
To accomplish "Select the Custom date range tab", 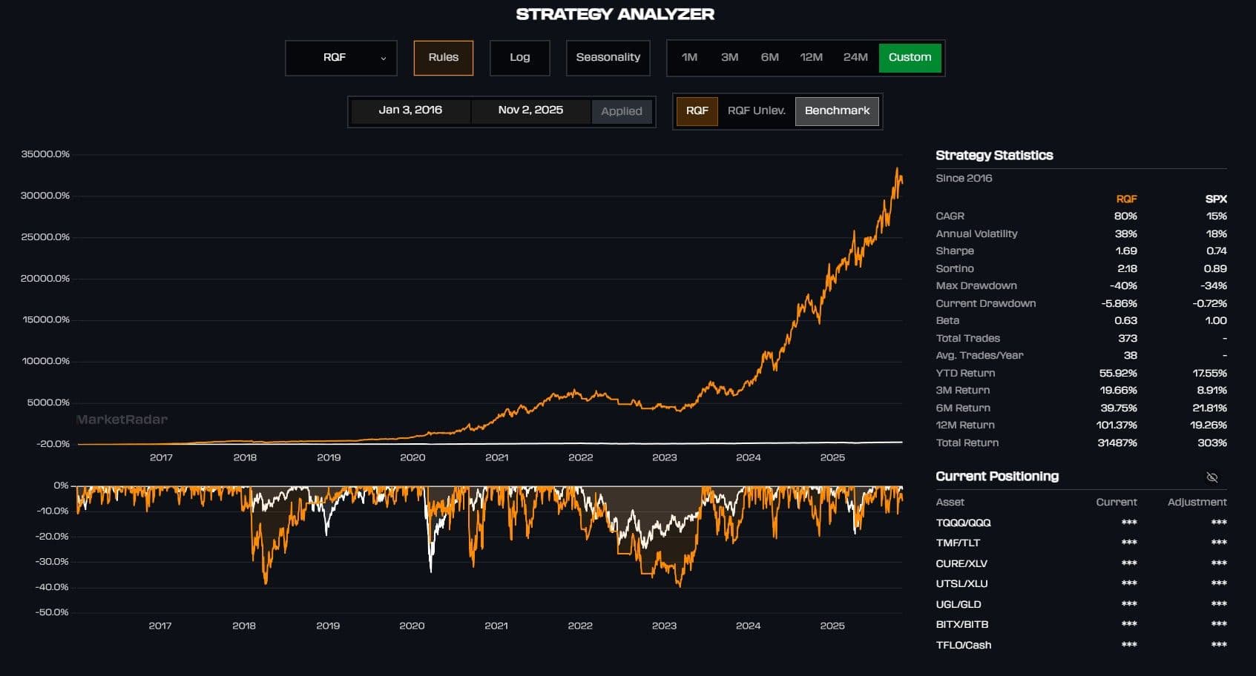I will [x=910, y=58].
